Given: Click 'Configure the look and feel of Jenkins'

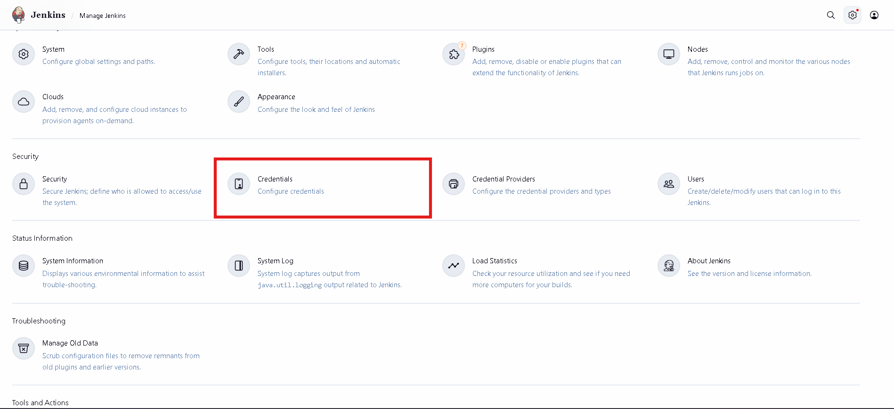Looking at the screenshot, I should point(316,110).
